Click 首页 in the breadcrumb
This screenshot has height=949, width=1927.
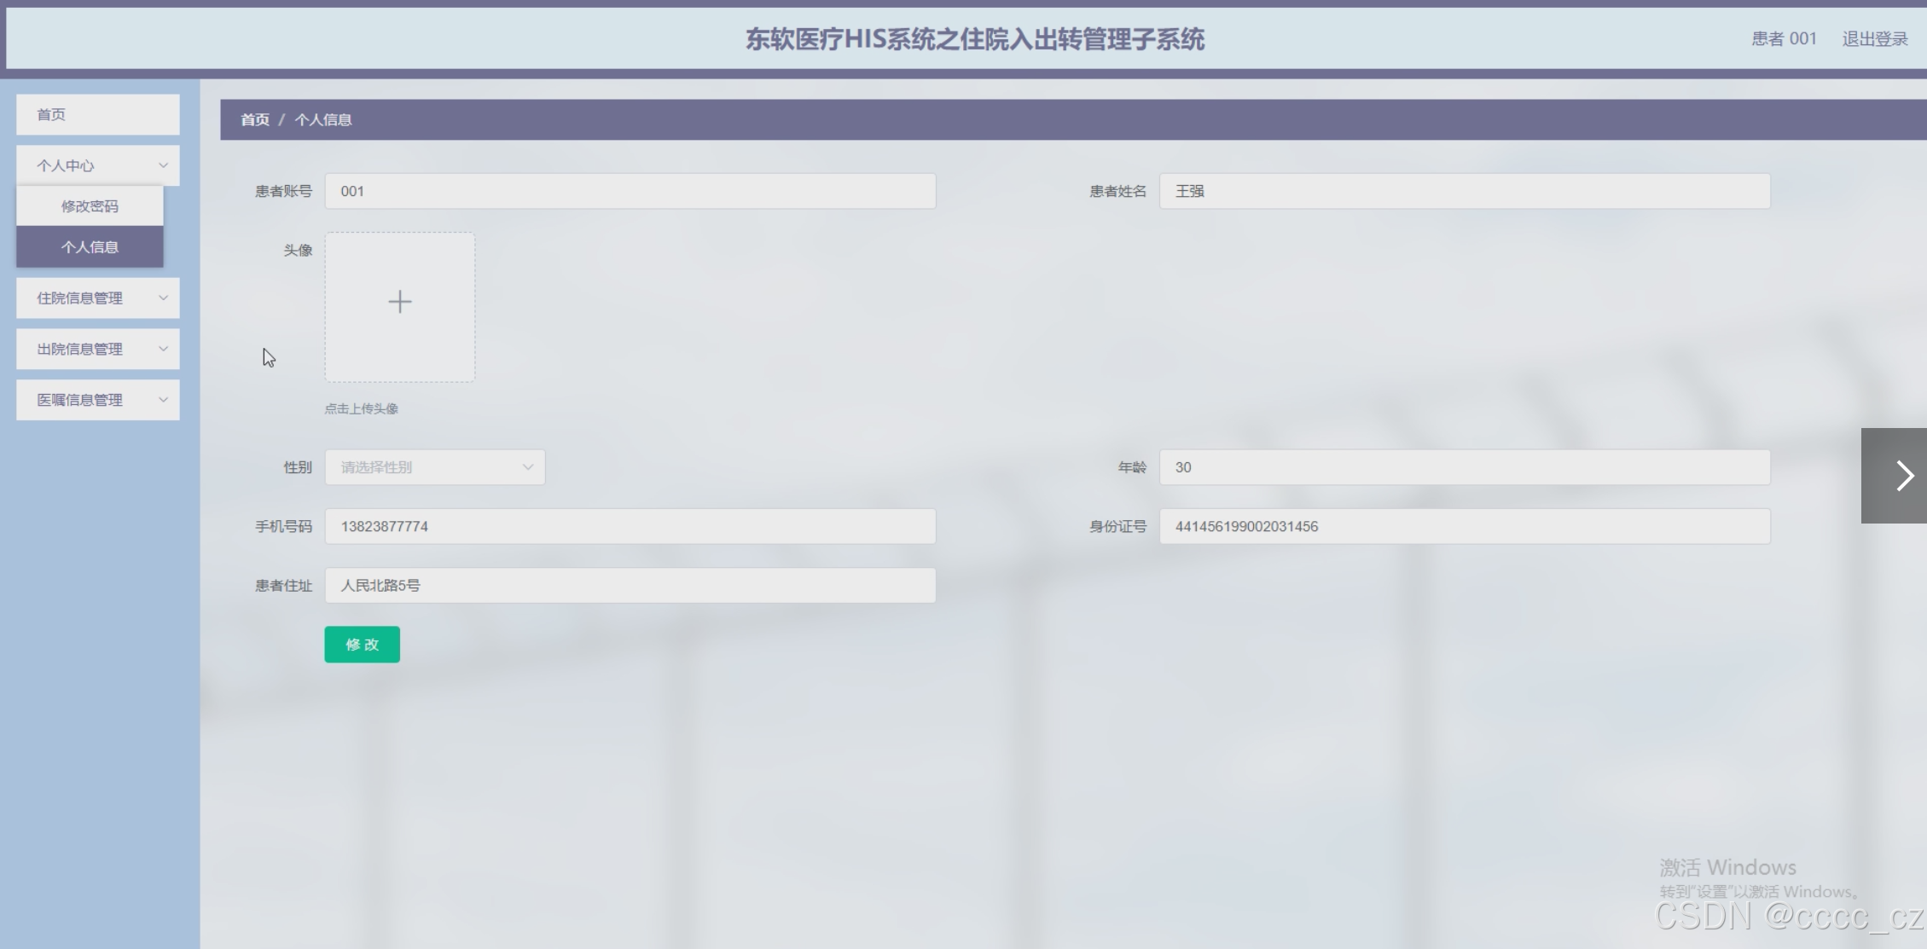254,120
